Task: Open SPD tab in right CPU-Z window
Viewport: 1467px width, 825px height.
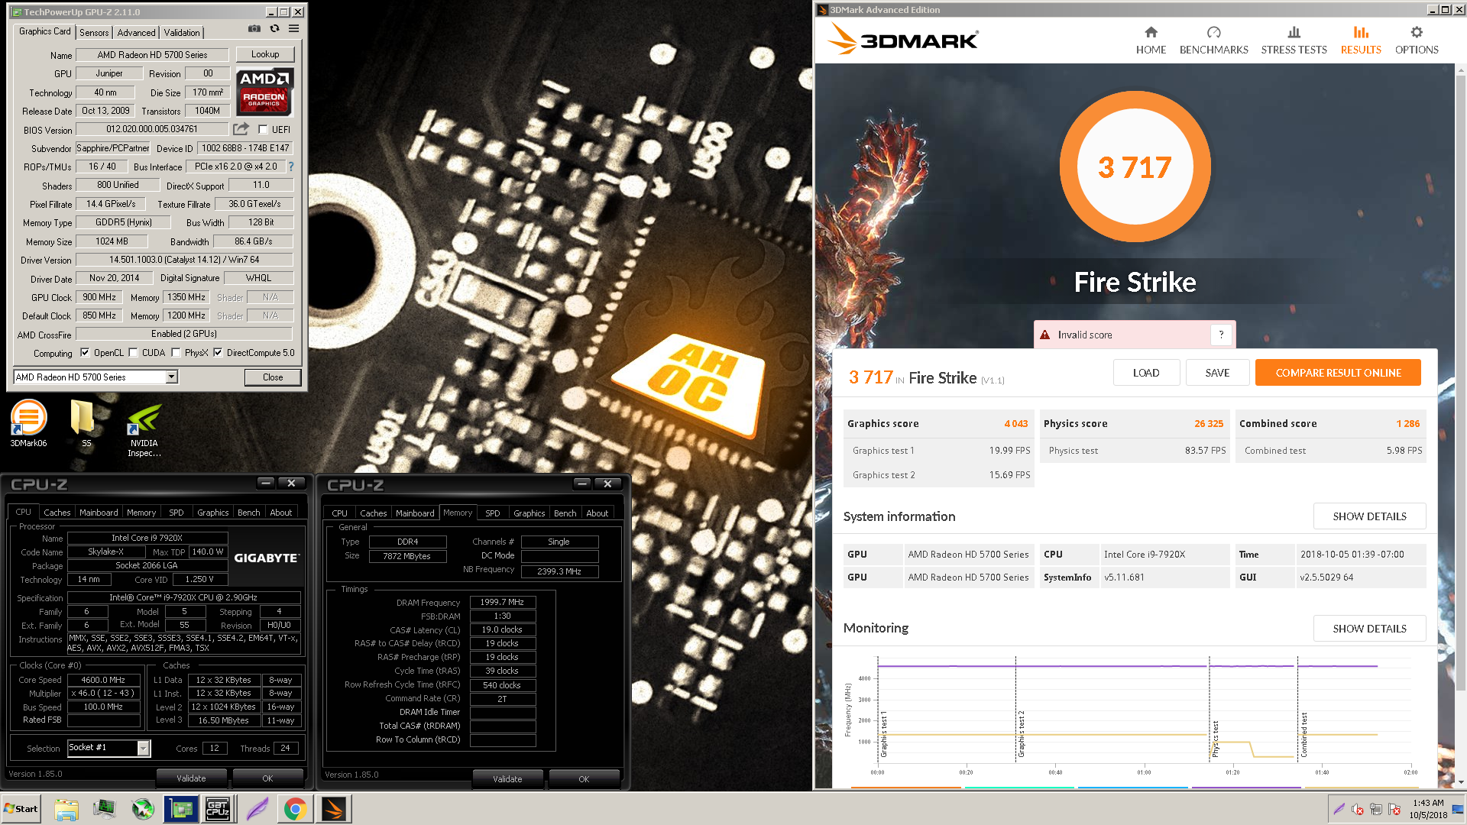Action: pos(493,513)
